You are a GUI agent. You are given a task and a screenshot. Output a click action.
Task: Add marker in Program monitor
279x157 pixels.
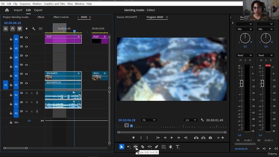coord(133,138)
